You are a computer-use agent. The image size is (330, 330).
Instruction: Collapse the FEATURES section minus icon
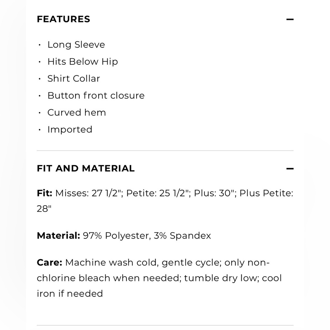290,19
